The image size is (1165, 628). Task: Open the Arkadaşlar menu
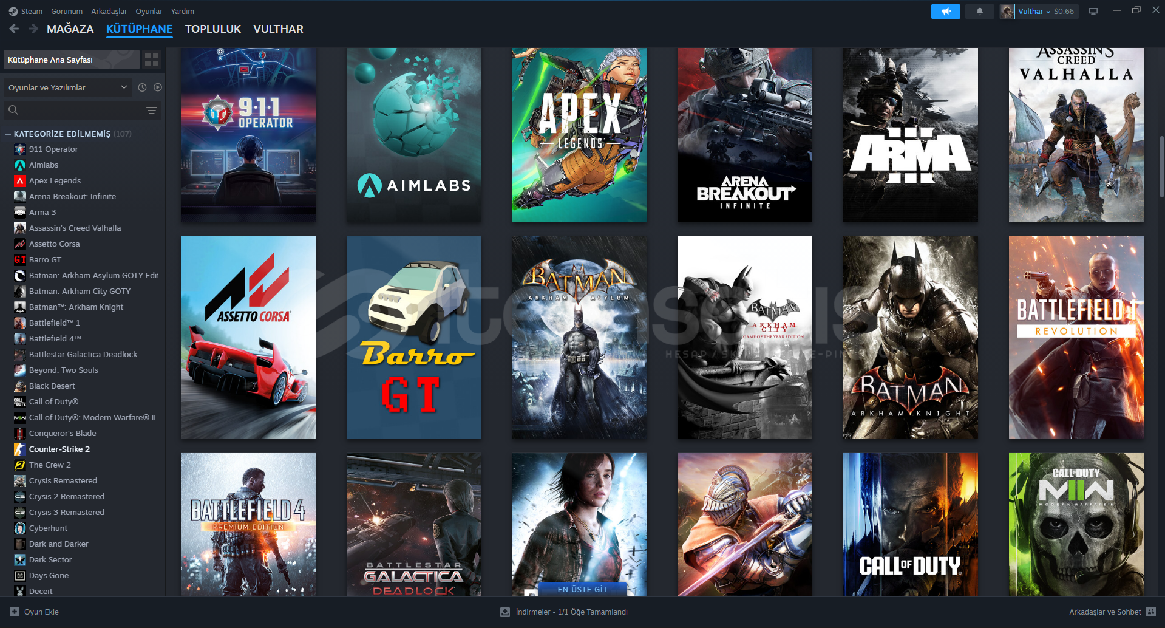(109, 12)
